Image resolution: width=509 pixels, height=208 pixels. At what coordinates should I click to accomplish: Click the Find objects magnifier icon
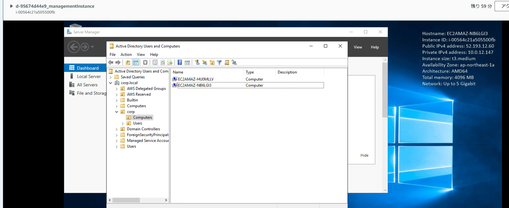pos(227,62)
